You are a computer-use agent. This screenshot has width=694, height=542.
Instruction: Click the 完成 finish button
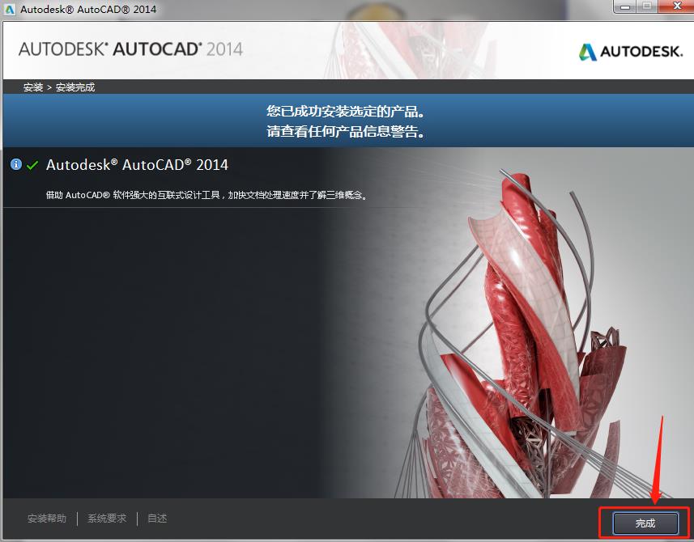click(x=645, y=523)
